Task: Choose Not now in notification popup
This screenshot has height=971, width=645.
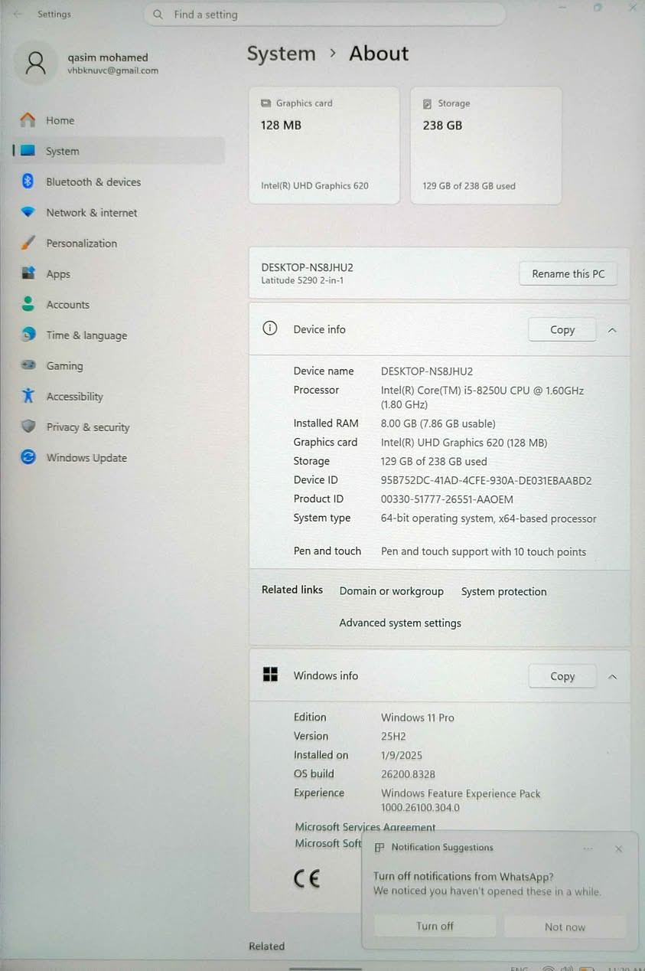Action: 565,927
